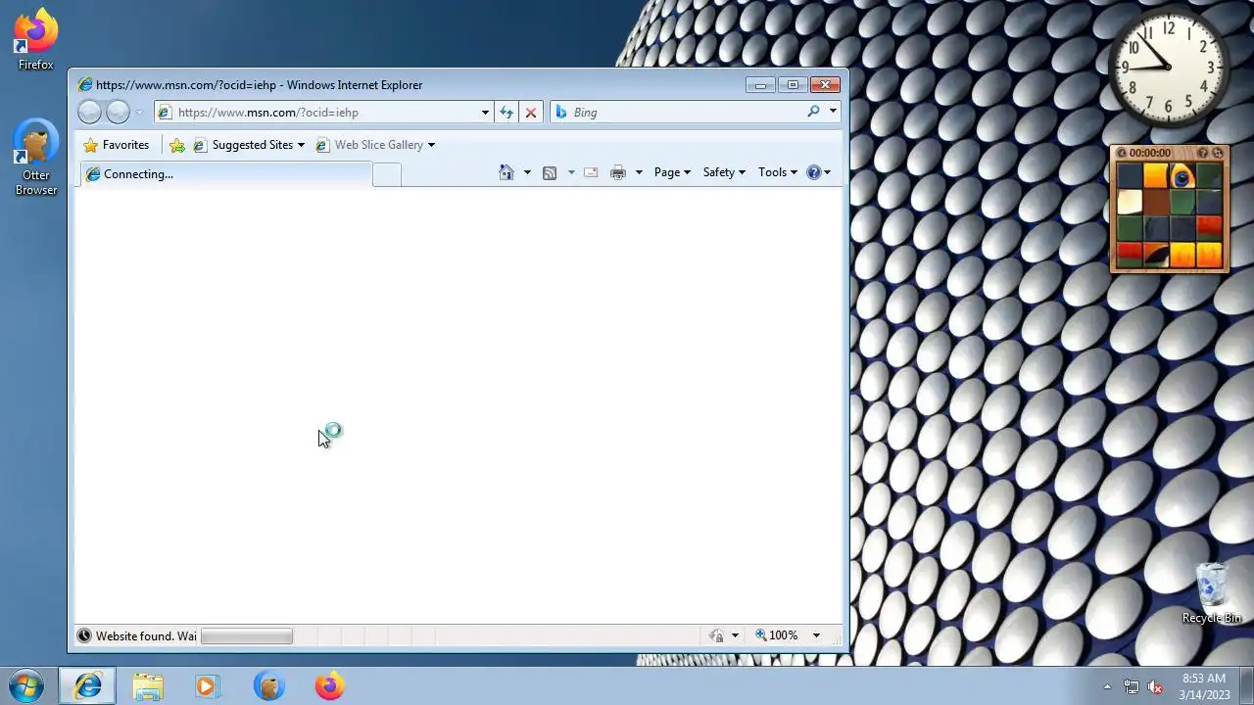Select the Connecting... tab
1254x705 pixels.
(225, 174)
